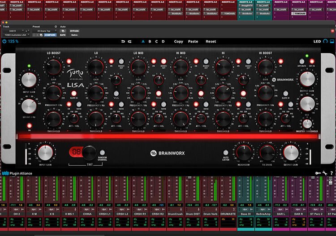
Task: Click the TMT channel 08 red display
Action: (76, 152)
